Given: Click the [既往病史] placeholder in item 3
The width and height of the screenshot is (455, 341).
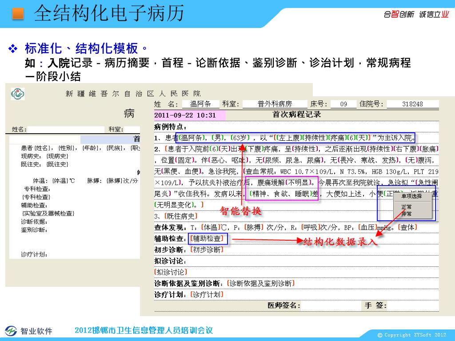Looking at the screenshot, I should [181, 216].
